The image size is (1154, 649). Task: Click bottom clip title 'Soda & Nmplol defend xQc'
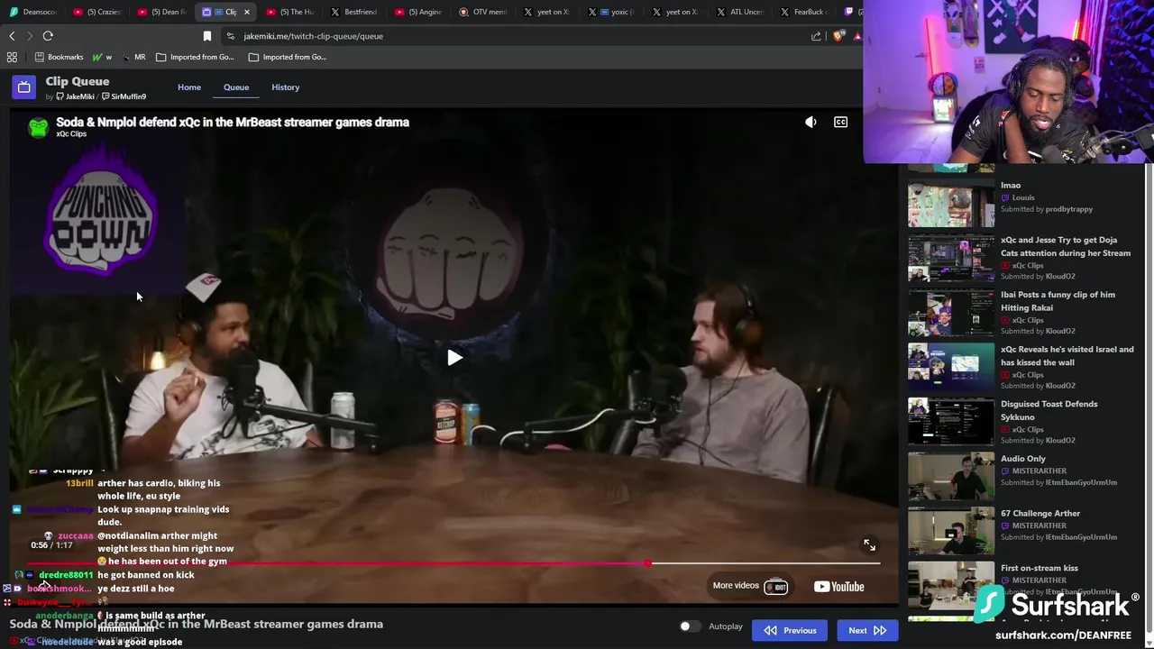197,624
